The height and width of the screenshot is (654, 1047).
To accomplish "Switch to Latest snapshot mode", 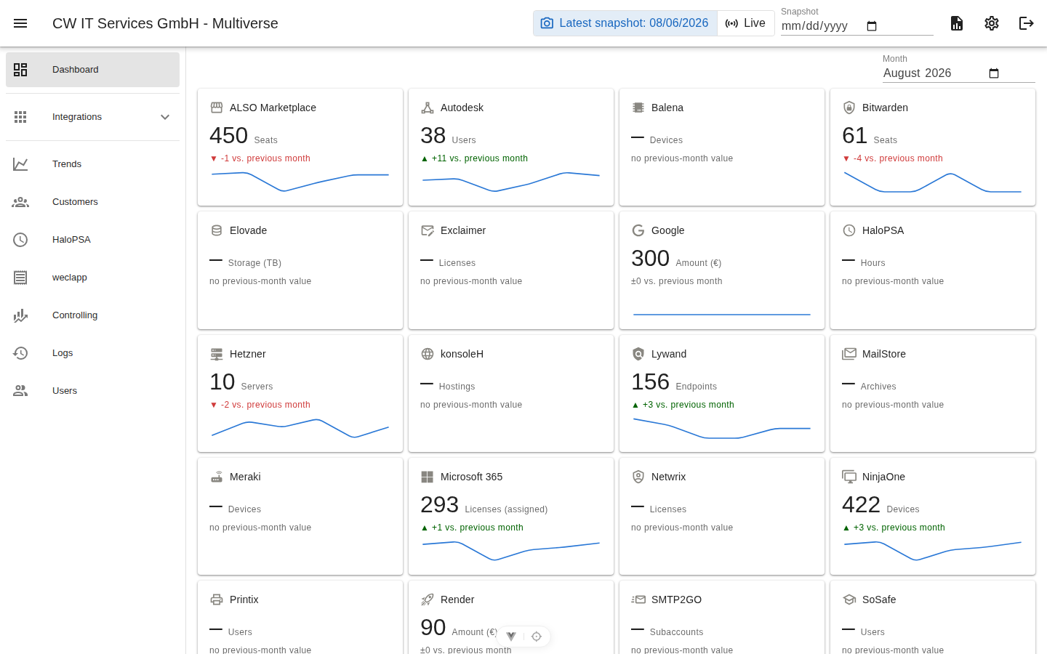I will pyautogui.click(x=625, y=23).
